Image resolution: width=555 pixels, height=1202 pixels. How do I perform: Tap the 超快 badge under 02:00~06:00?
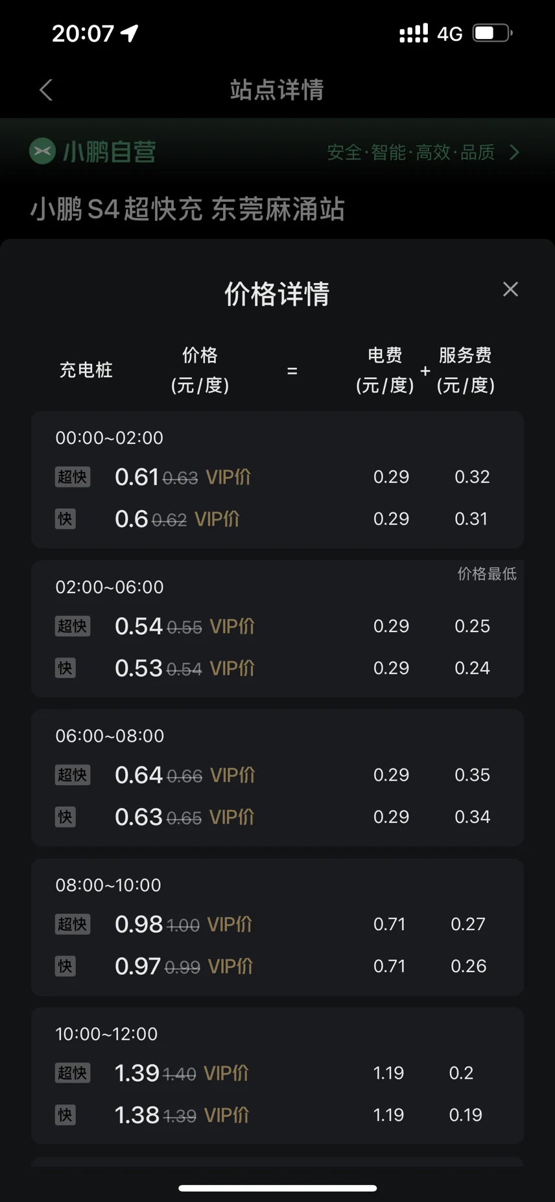pos(72,626)
